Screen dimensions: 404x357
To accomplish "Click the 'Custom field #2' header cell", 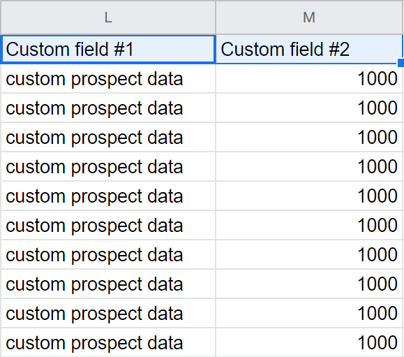I will coord(309,50).
